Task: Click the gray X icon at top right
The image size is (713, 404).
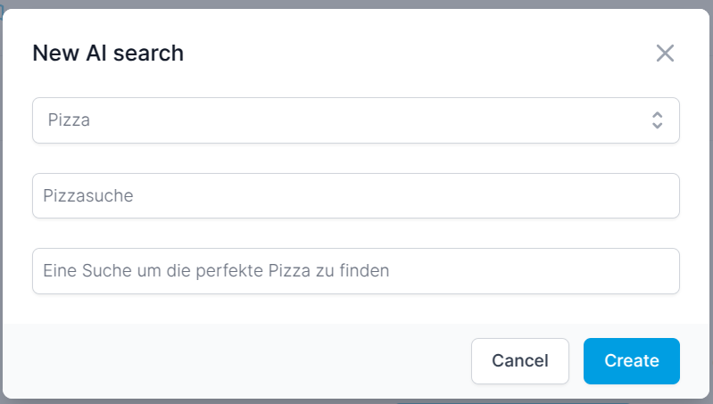Action: click(x=665, y=54)
